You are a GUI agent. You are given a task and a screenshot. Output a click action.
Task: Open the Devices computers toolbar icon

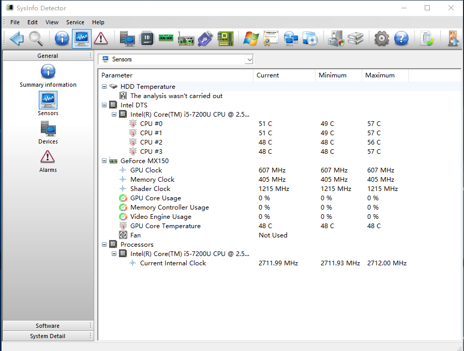128,39
